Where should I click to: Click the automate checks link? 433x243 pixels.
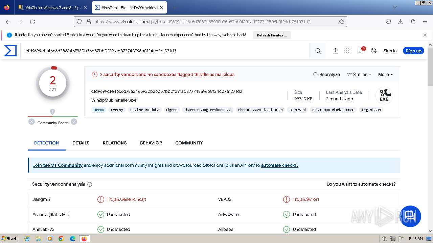tap(279, 165)
